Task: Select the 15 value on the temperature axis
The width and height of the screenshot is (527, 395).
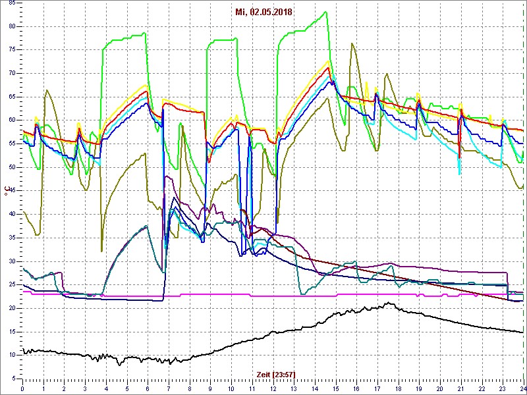Action: point(11,332)
